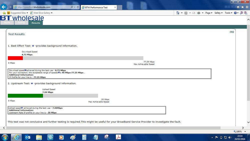Open Calculator from the taskbar
250x141 pixels.
pyautogui.click(x=84, y=137)
